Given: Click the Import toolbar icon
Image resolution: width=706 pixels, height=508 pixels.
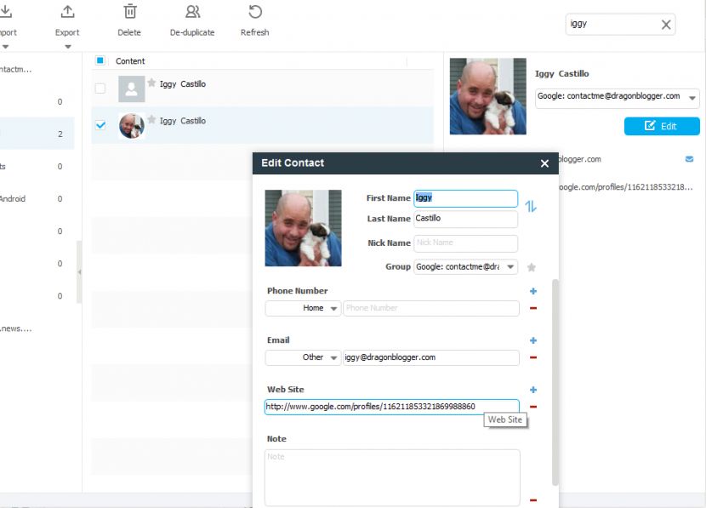Looking at the screenshot, I should 5,12.
